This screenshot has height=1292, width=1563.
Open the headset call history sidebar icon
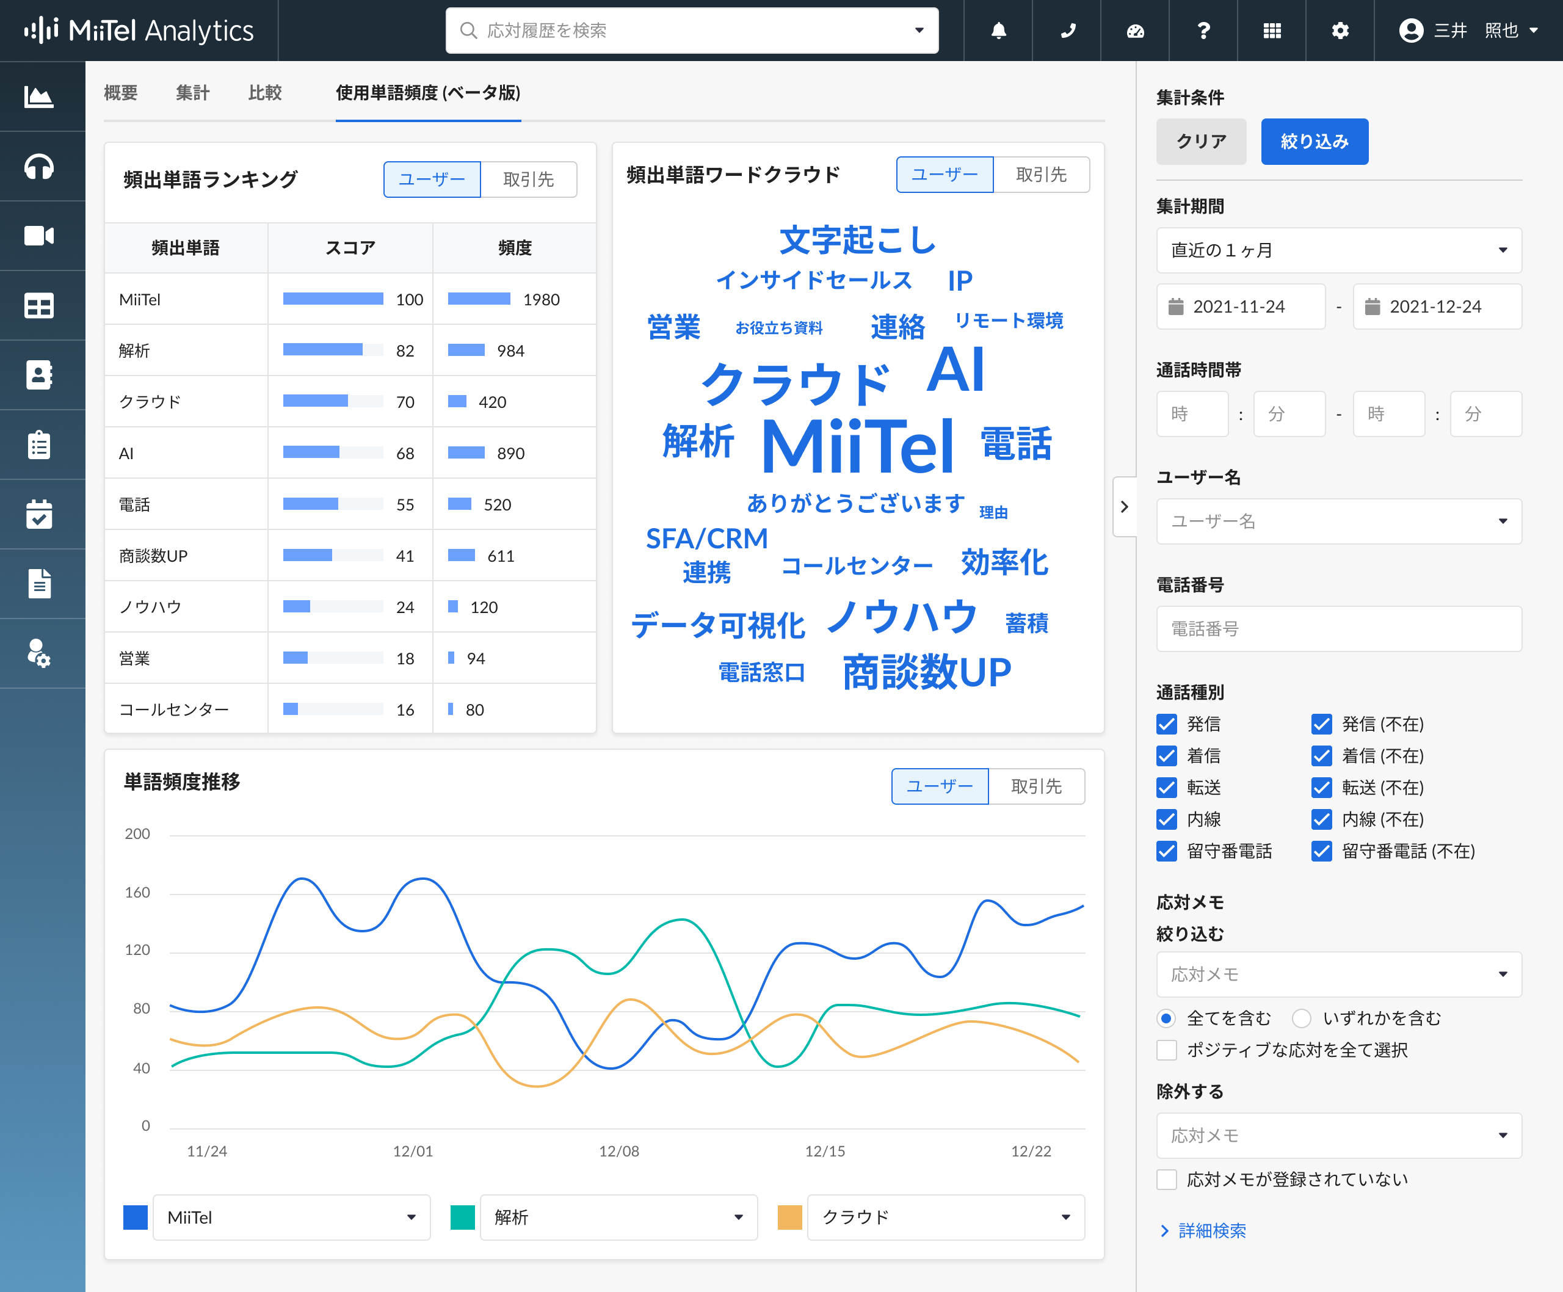[x=38, y=167]
